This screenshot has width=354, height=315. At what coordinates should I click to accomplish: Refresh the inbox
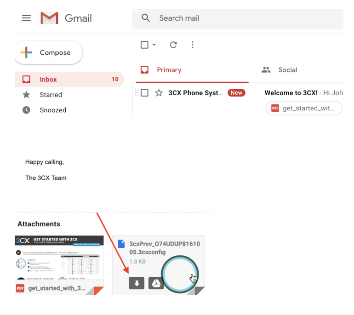[173, 45]
